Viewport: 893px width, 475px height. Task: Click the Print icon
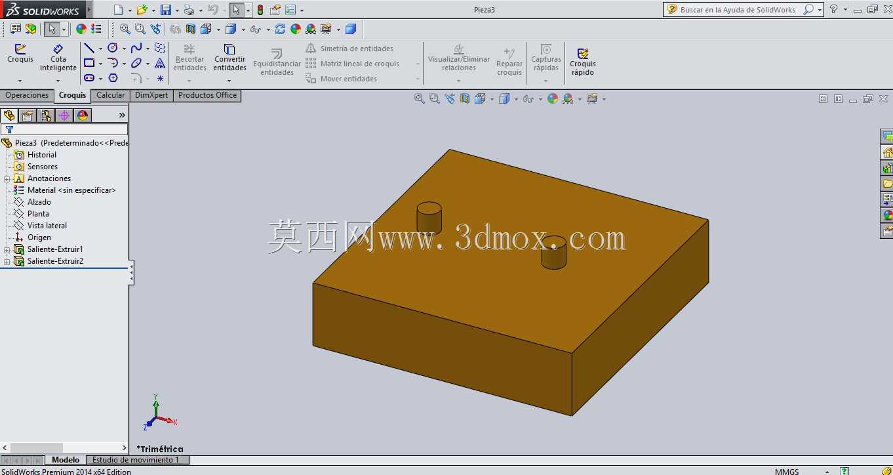point(189,10)
